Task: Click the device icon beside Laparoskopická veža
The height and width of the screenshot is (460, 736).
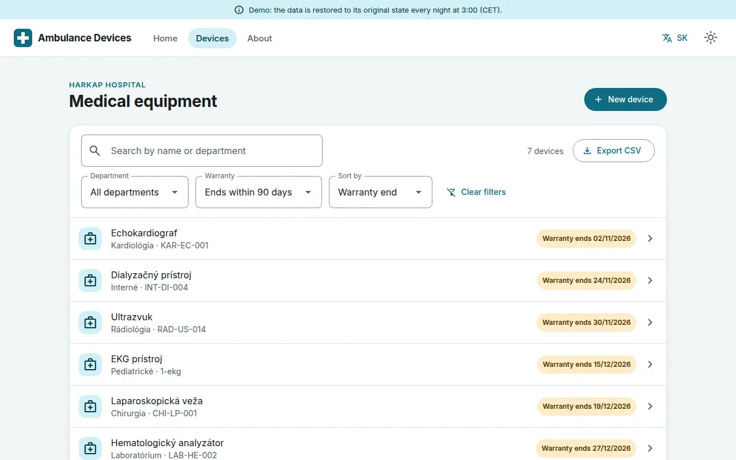Action: [x=90, y=407]
